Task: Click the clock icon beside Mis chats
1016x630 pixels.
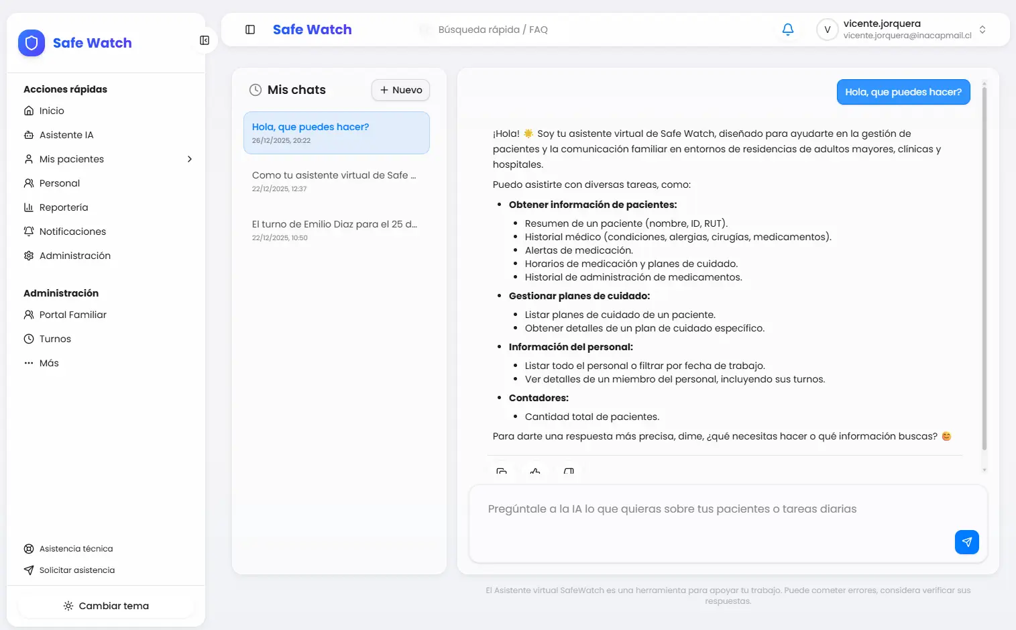Action: click(x=256, y=90)
